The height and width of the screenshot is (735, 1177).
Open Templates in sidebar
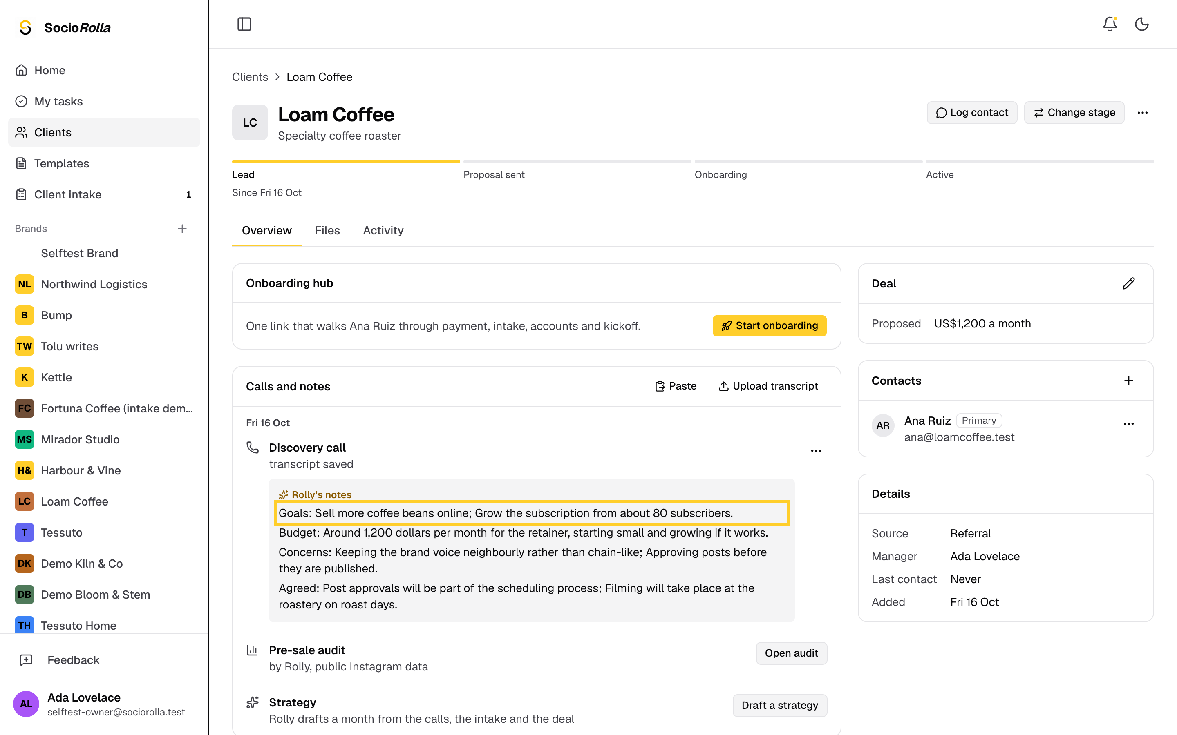tap(104, 163)
